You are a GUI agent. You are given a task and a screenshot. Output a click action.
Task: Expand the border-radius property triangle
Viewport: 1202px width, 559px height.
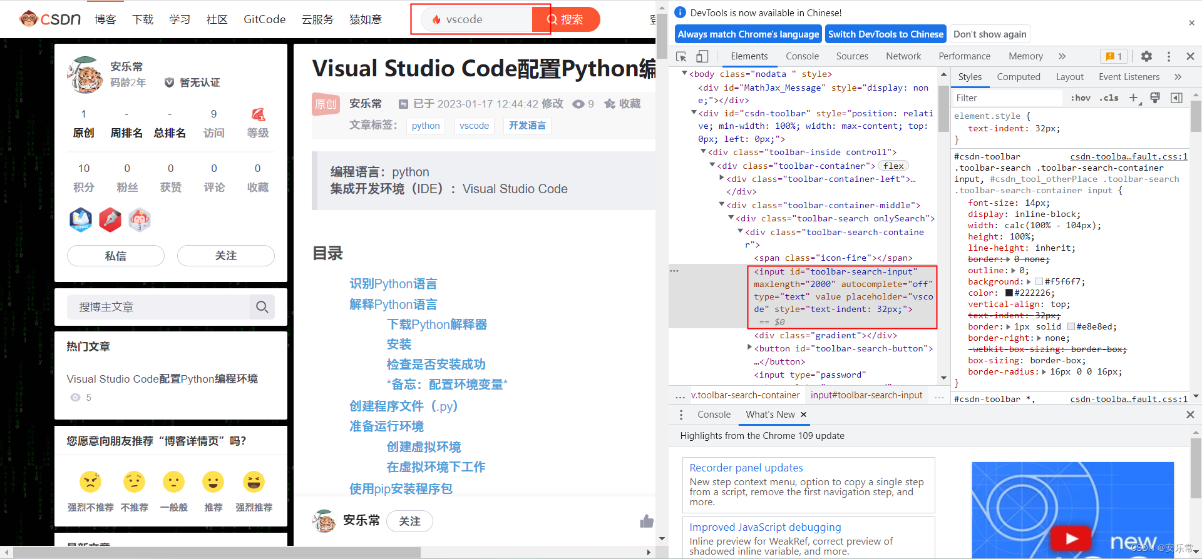pos(1044,372)
